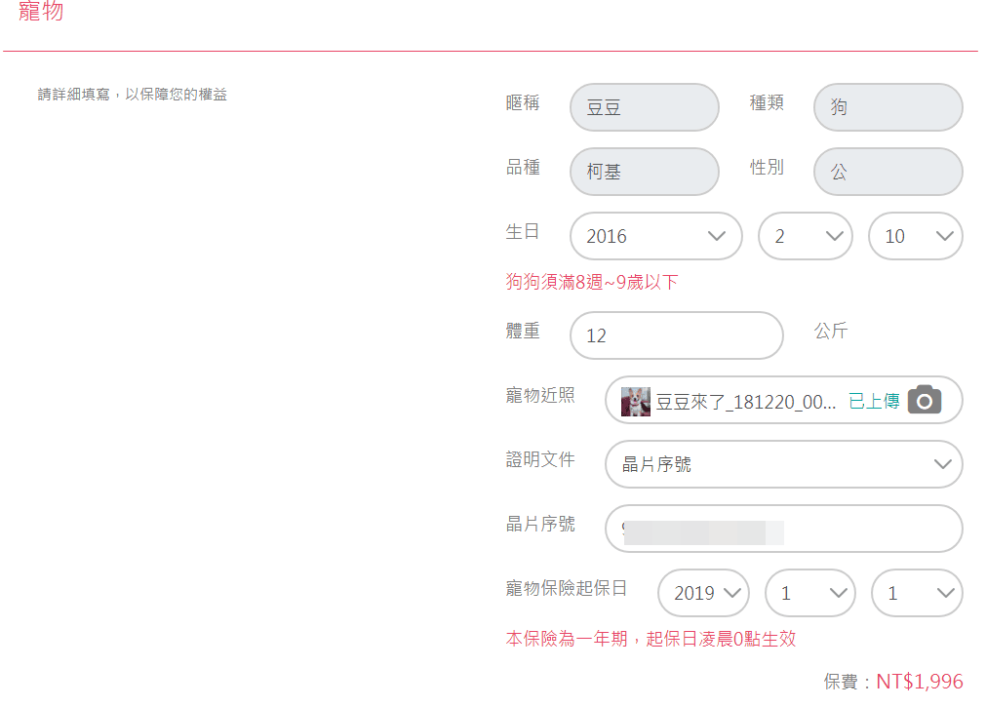Open the insurance start day dropdown
The image size is (986, 707).
pos(917,593)
